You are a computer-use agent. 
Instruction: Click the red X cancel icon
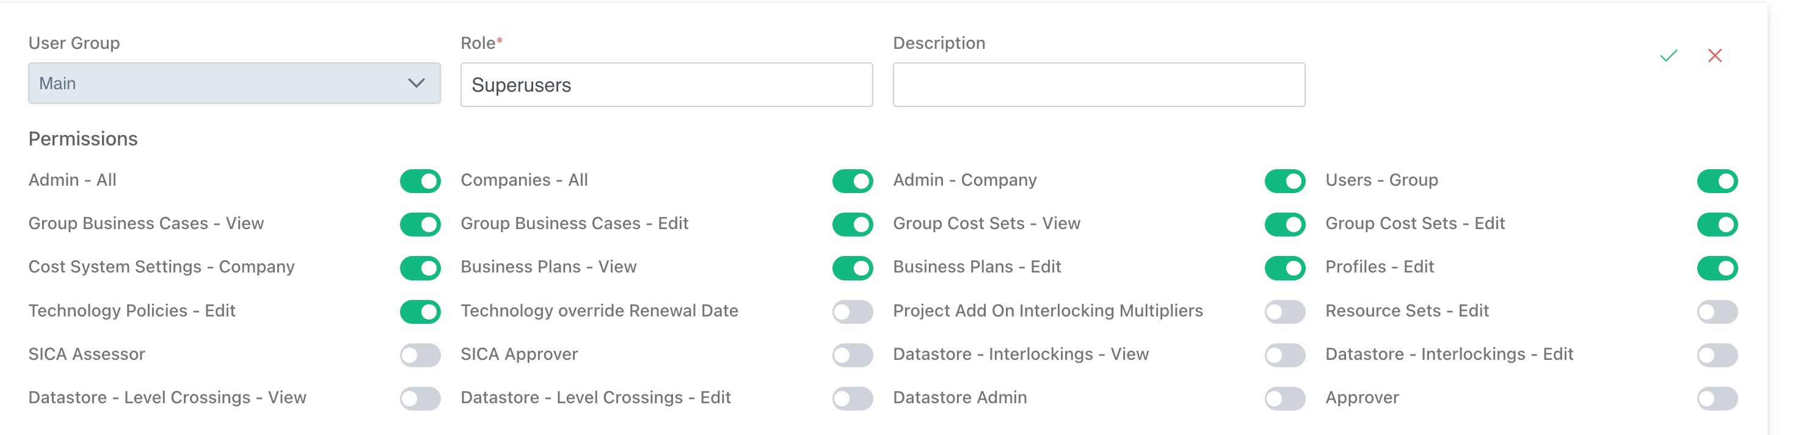tap(1714, 56)
